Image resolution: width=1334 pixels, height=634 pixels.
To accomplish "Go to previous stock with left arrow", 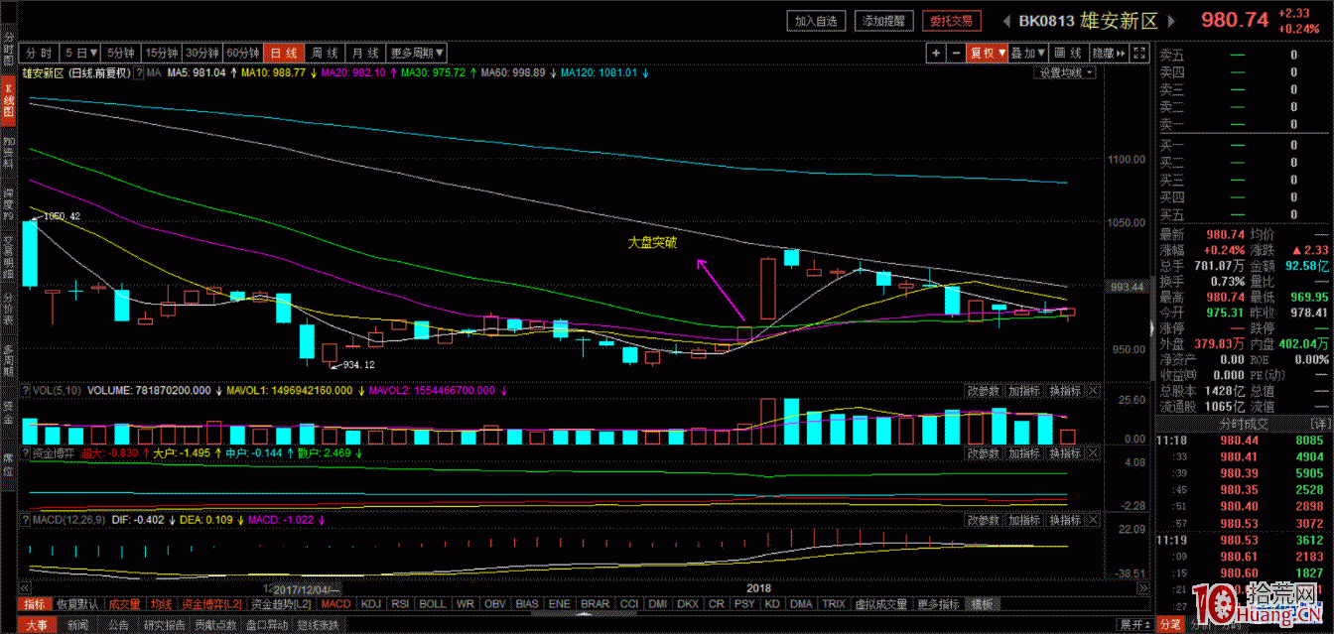I will (1005, 21).
